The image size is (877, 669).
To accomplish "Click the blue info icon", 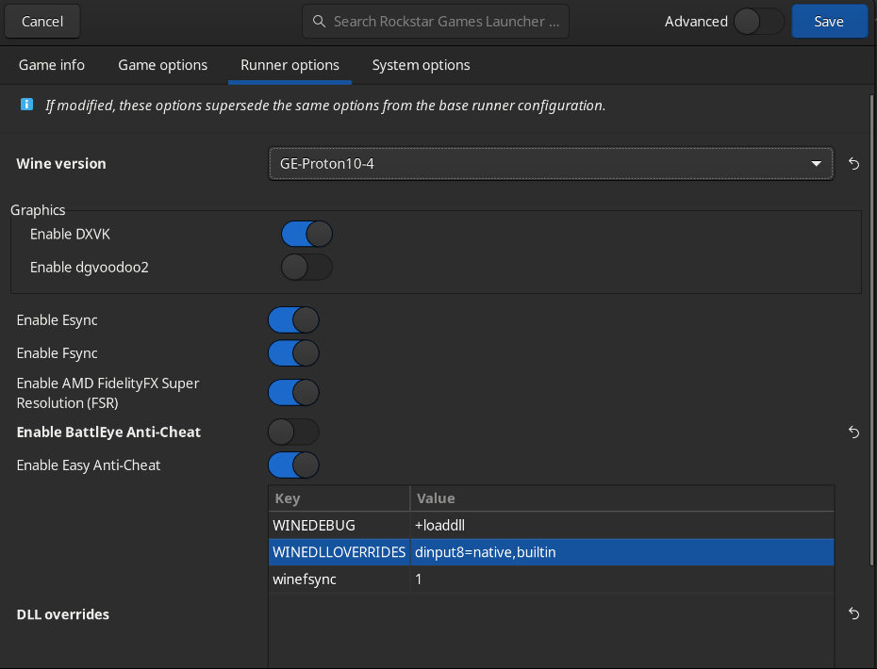I will point(26,105).
